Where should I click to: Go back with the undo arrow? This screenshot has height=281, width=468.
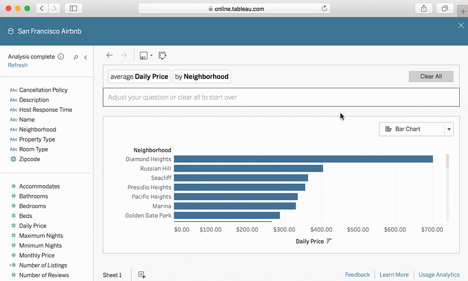click(109, 56)
